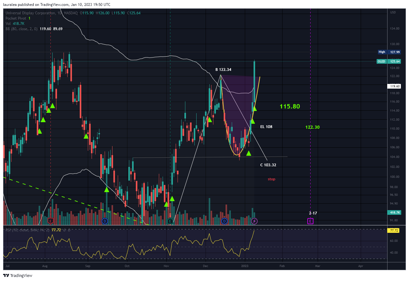Click the 100.00 price axis label
Screen dimensions: 409x281
coord(395,177)
